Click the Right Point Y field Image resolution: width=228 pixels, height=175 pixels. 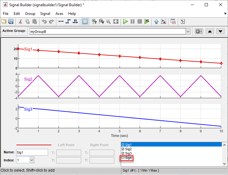102,160
